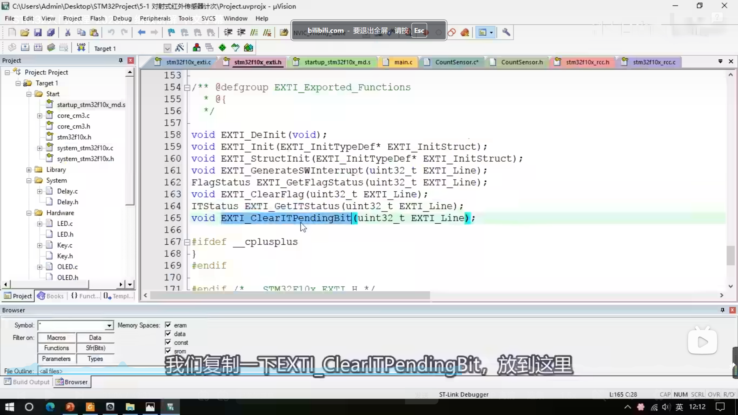
Task: Click the Functions filter button
Action: point(57,348)
